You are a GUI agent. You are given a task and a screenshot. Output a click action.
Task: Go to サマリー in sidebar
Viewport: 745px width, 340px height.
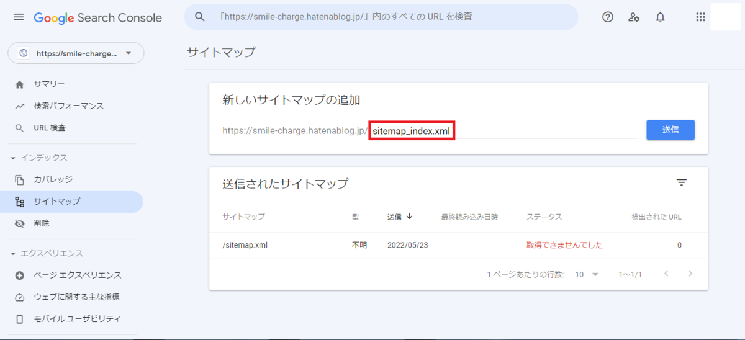click(x=49, y=84)
